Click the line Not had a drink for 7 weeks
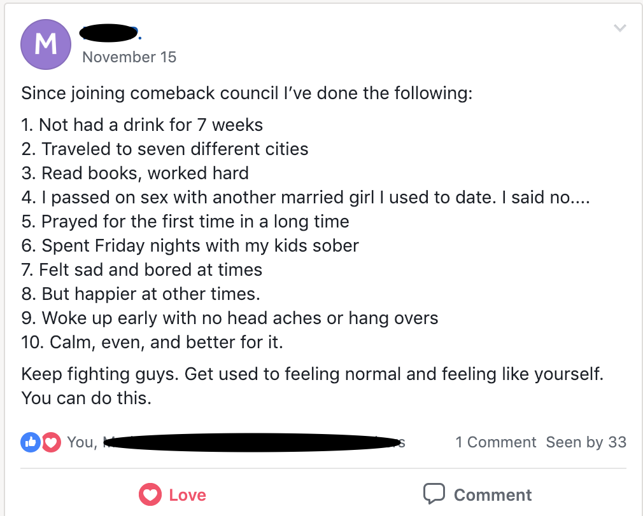Screen dimensions: 643x516 [x=142, y=125]
